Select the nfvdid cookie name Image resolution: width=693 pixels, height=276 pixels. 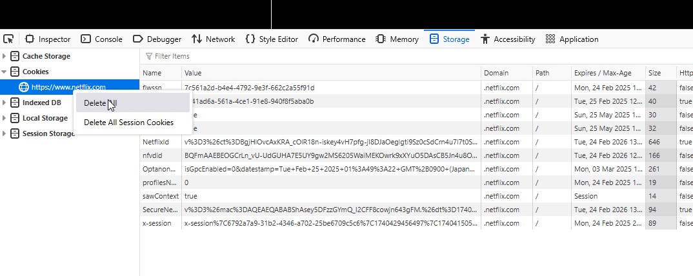[x=152, y=155]
